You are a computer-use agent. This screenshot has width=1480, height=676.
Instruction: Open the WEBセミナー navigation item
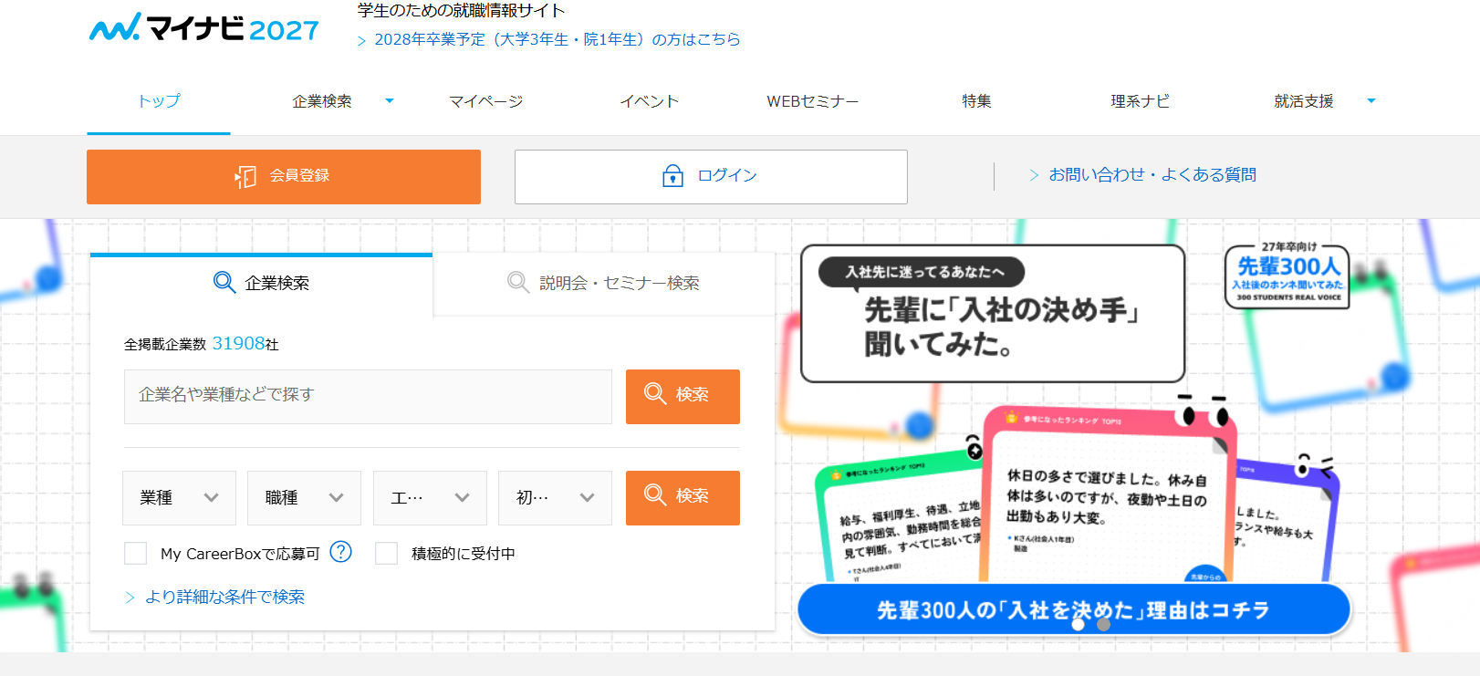point(812,101)
